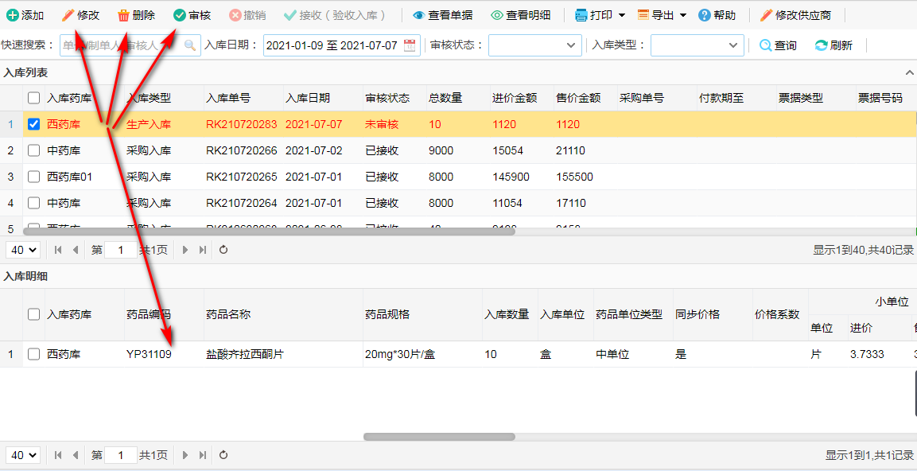Uncheck the checkbox for row RK210720283
The width and height of the screenshot is (917, 471).
click(x=33, y=124)
